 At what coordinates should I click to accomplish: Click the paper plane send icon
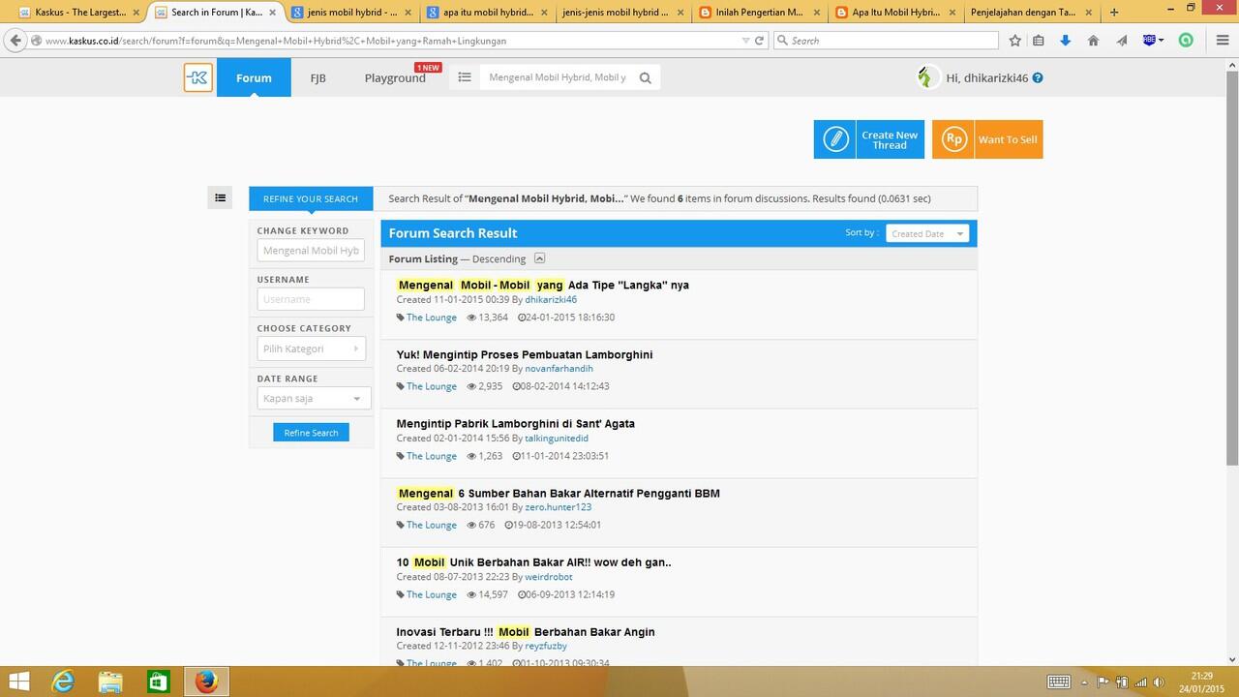[1122, 41]
